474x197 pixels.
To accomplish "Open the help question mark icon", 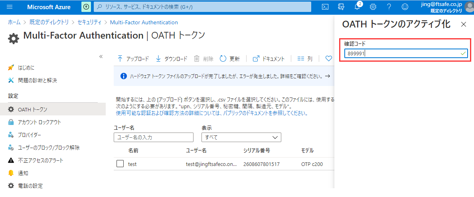I will pos(389,7).
